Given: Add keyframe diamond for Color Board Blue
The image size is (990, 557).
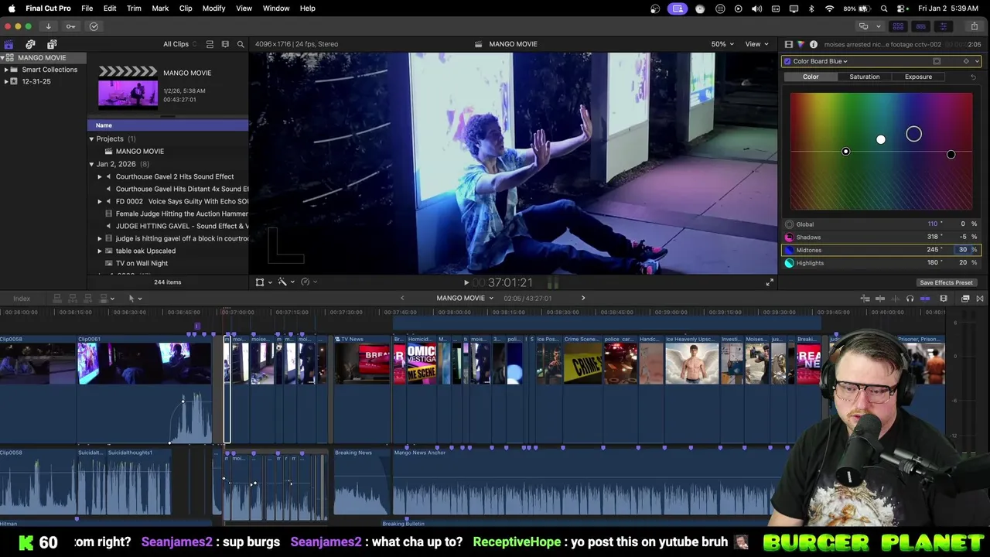Looking at the screenshot, I should coord(965,61).
